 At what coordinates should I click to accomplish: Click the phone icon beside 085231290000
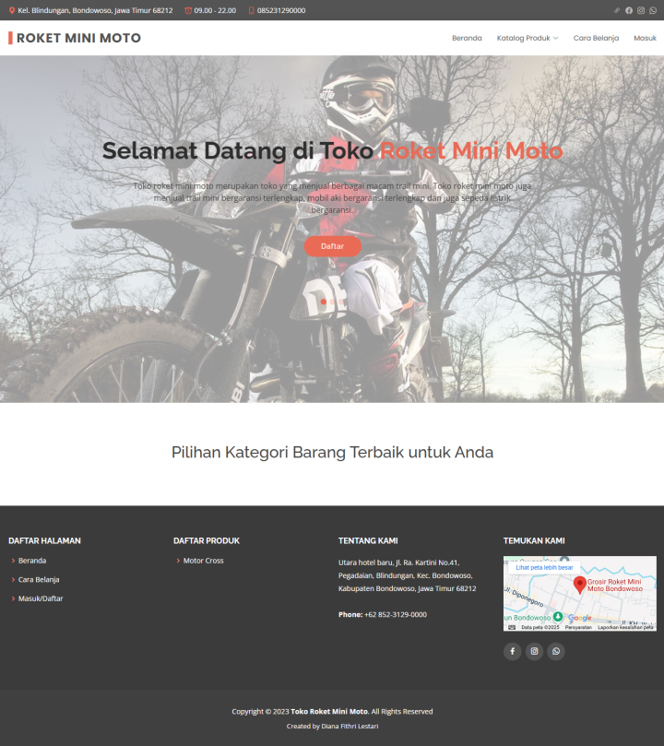point(251,10)
